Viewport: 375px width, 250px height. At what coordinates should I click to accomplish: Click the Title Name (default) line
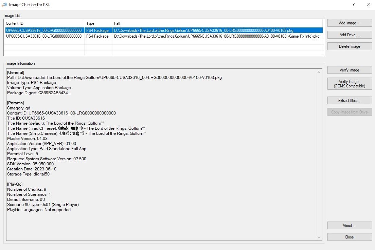pos(55,123)
